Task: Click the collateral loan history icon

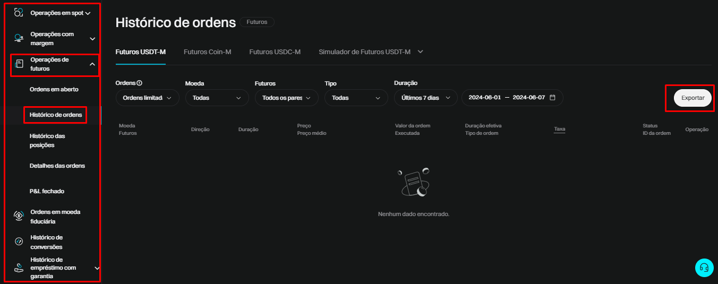Action: coord(19,268)
